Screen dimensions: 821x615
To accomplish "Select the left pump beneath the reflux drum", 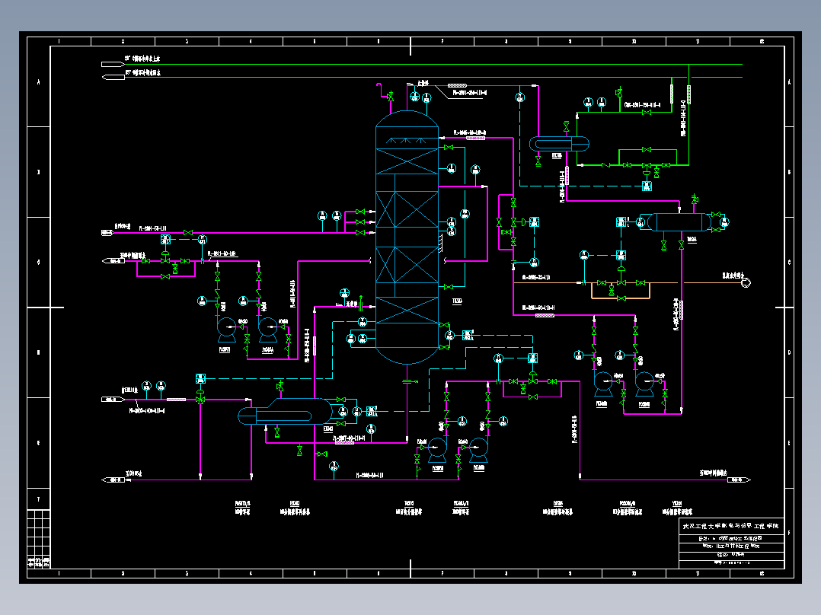I will [x=602, y=384].
